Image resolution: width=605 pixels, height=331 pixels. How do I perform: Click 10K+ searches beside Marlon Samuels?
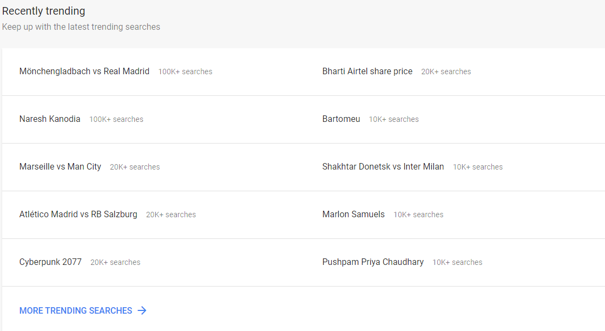coord(418,215)
